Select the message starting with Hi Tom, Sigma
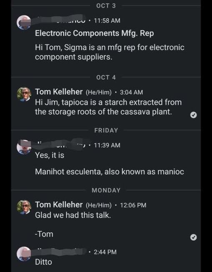 click(x=110, y=52)
